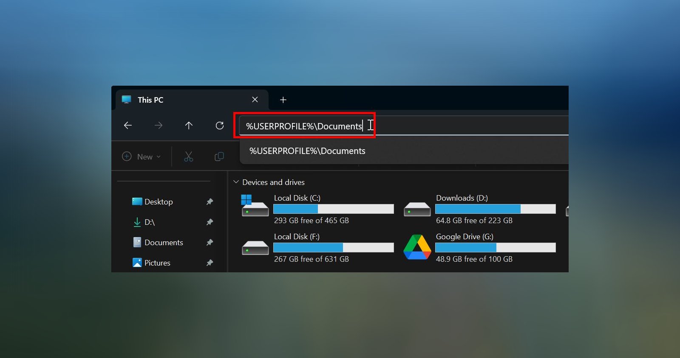Navigate up one folder level
The height and width of the screenshot is (358, 680).
[189, 126]
